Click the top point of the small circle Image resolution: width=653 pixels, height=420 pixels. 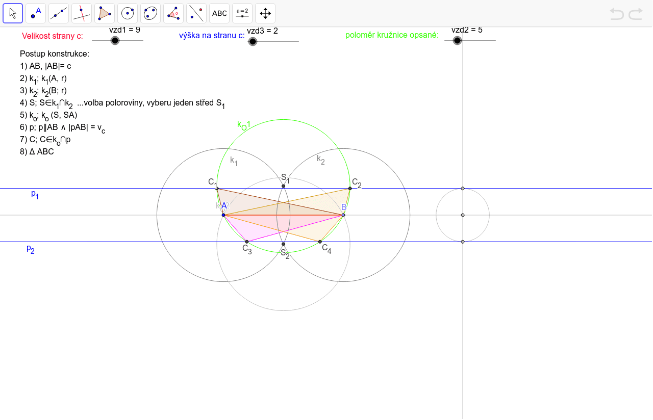[463, 189]
